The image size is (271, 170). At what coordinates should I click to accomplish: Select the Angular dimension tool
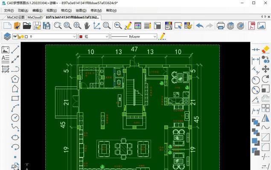[x=256, y=99]
